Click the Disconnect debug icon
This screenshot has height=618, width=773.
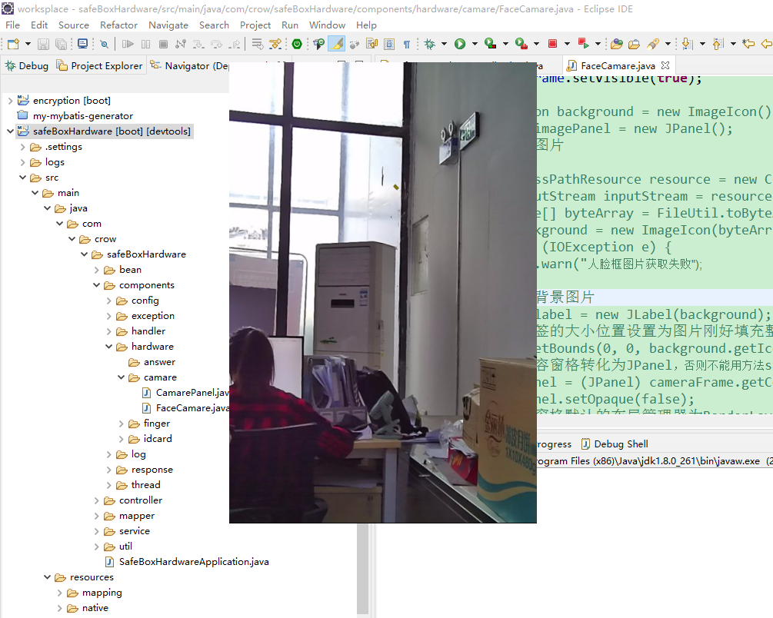tap(181, 45)
